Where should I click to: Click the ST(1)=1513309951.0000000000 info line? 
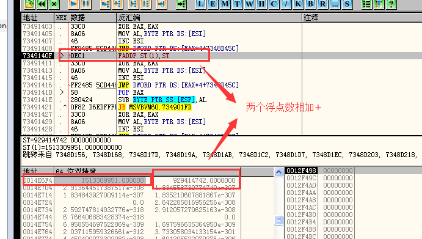point(72,147)
